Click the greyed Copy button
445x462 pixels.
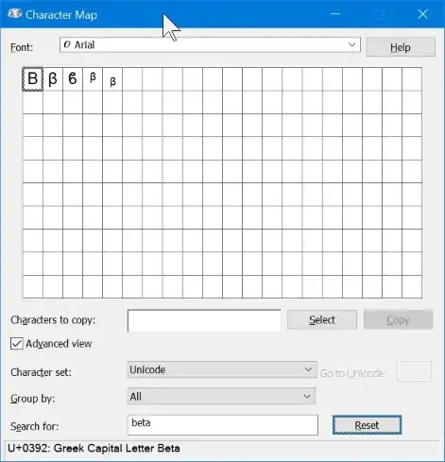(x=398, y=319)
